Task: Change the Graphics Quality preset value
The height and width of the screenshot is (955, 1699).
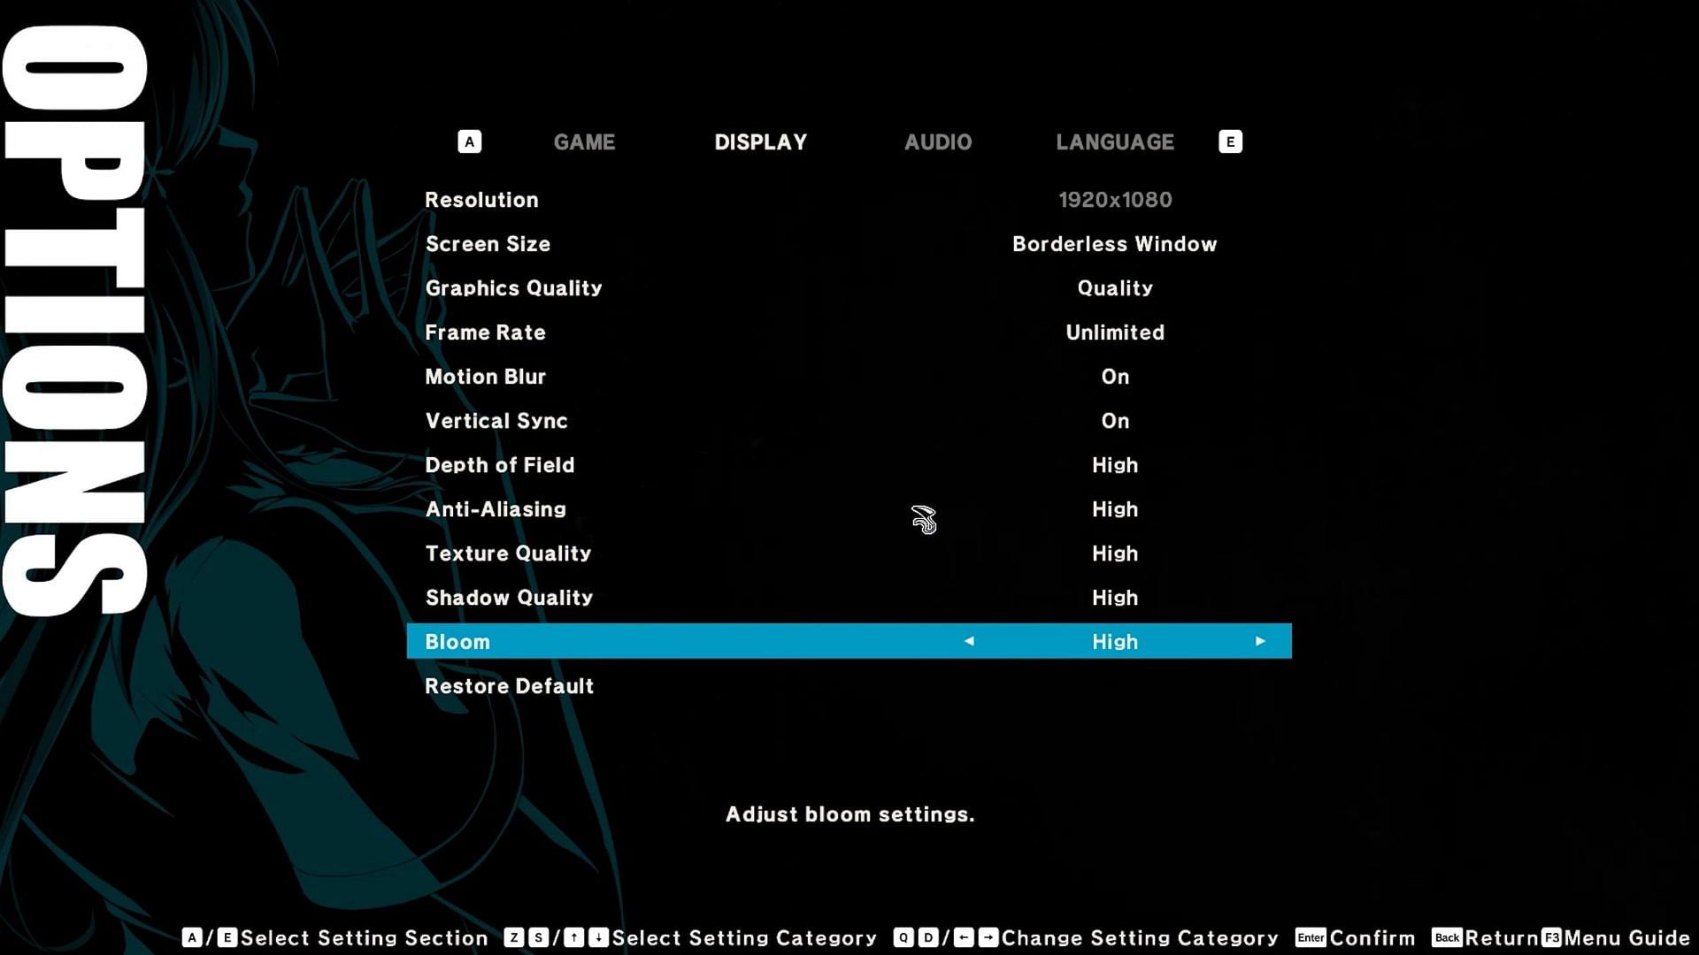Action: coord(1114,288)
